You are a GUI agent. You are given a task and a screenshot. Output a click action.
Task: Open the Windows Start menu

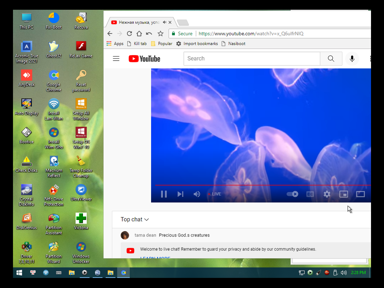[x=19, y=273]
